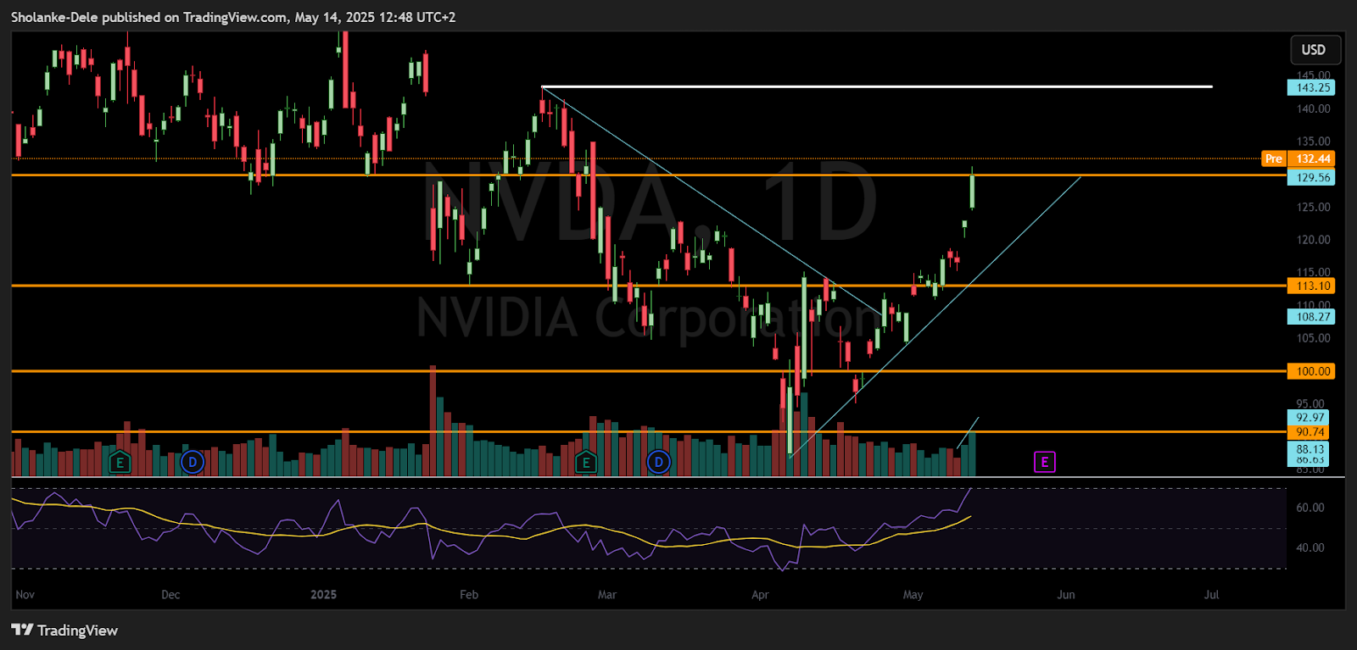1357x650 pixels.
Task: Click the Jul label on time axis
Action: click(x=1212, y=595)
